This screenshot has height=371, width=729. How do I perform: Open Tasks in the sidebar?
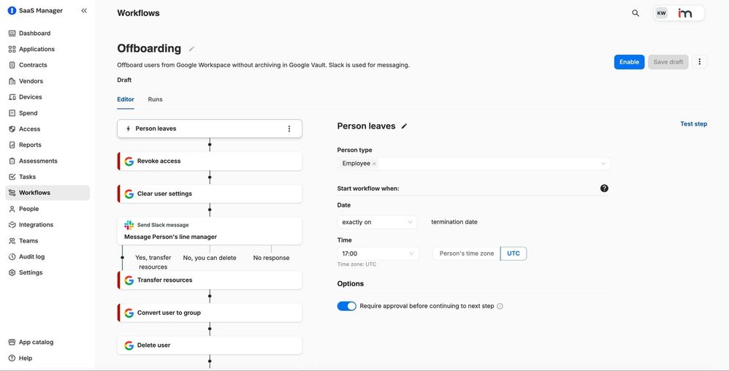pos(47,177)
